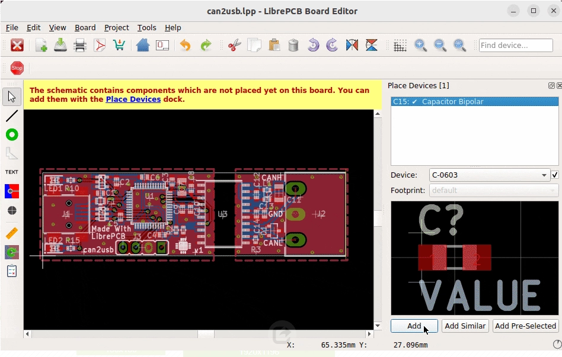Open the View menu

[x=58, y=28]
